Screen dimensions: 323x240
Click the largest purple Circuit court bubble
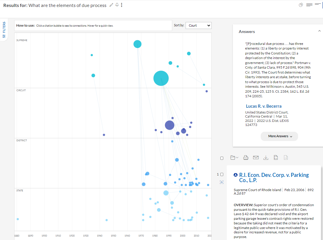tap(170, 125)
